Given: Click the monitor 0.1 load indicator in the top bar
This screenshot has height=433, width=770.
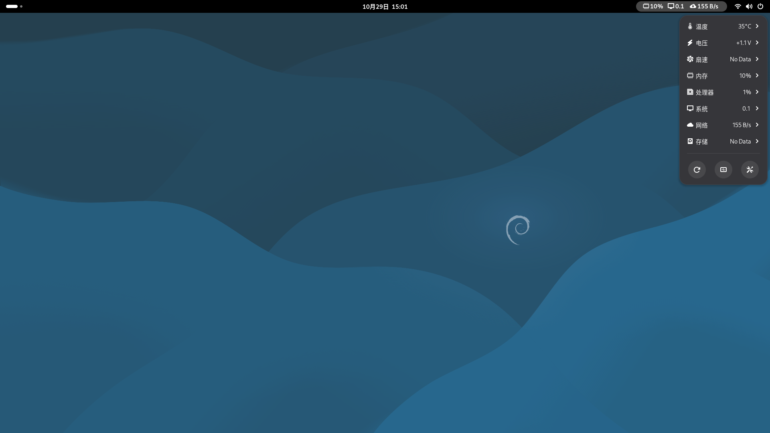Looking at the screenshot, I should tap(676, 6).
